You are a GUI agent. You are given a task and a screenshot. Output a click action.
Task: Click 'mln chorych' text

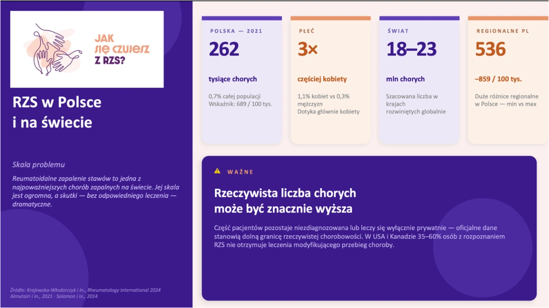[405, 79]
